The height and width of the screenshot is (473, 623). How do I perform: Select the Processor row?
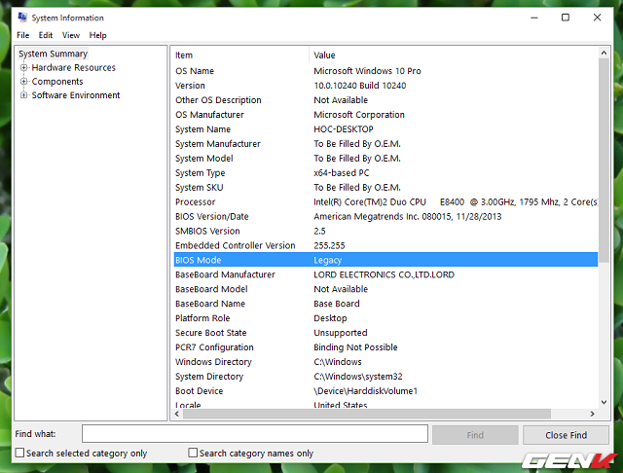385,202
